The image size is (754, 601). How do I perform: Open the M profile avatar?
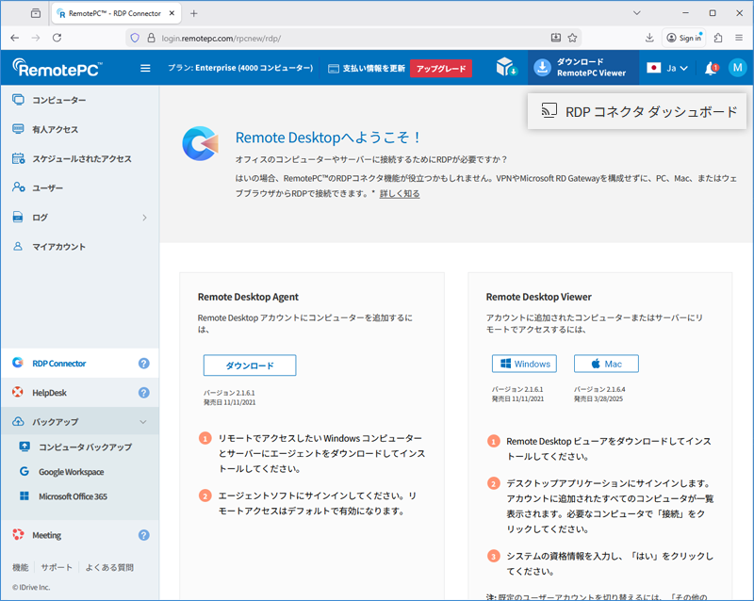coord(737,68)
